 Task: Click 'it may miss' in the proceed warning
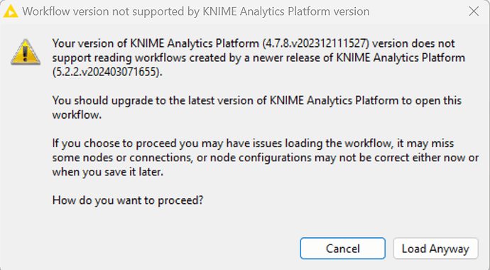(425, 144)
